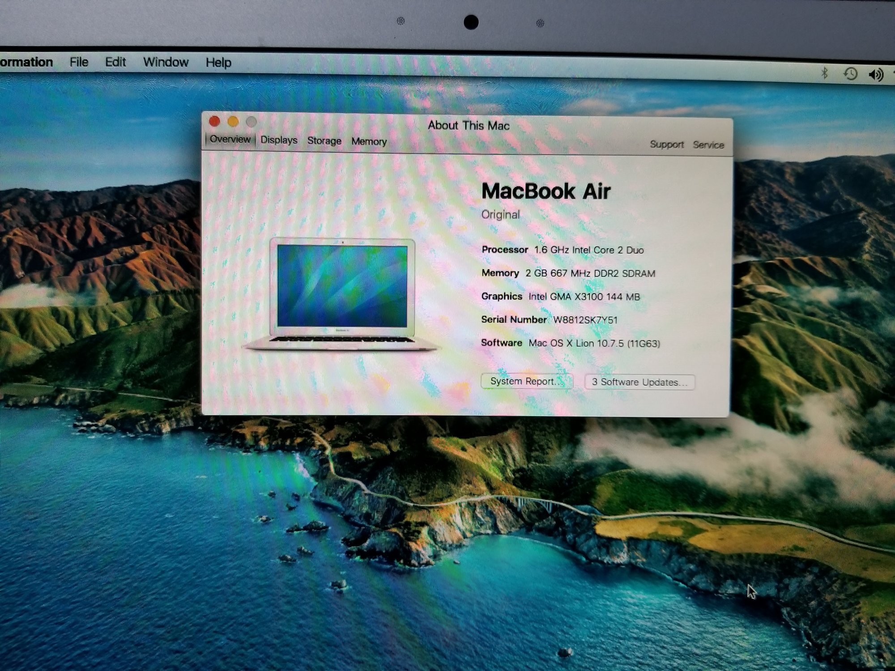Click the gray zoom window button

(x=251, y=122)
